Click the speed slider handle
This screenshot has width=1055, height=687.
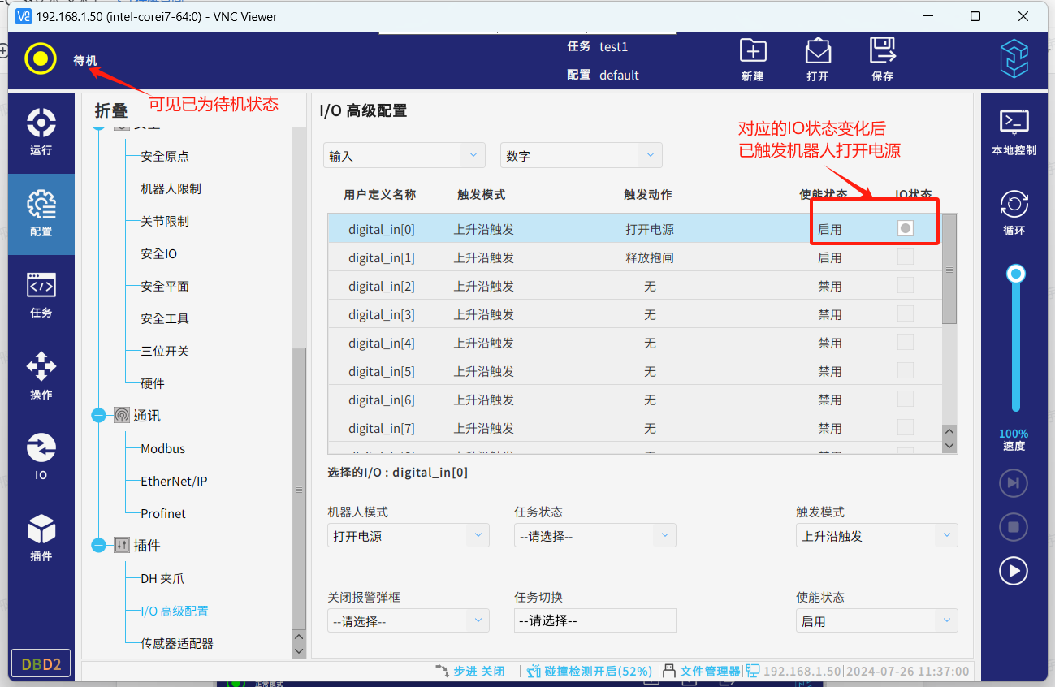(x=1015, y=274)
